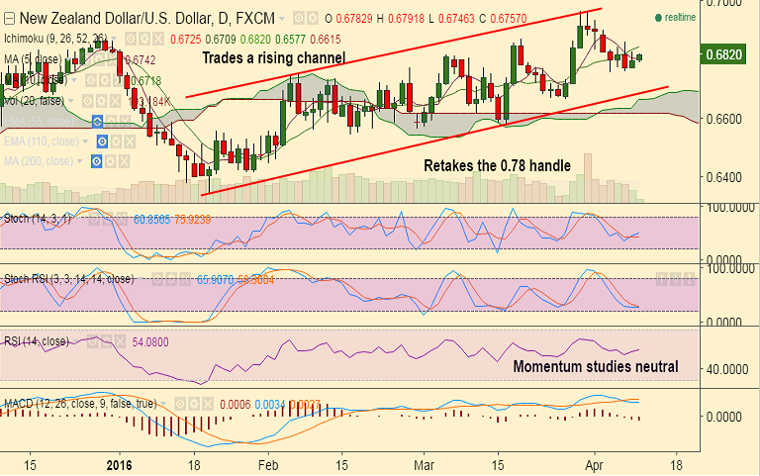Expand the Stoch RSI indicator dropdown arrow

[141, 279]
